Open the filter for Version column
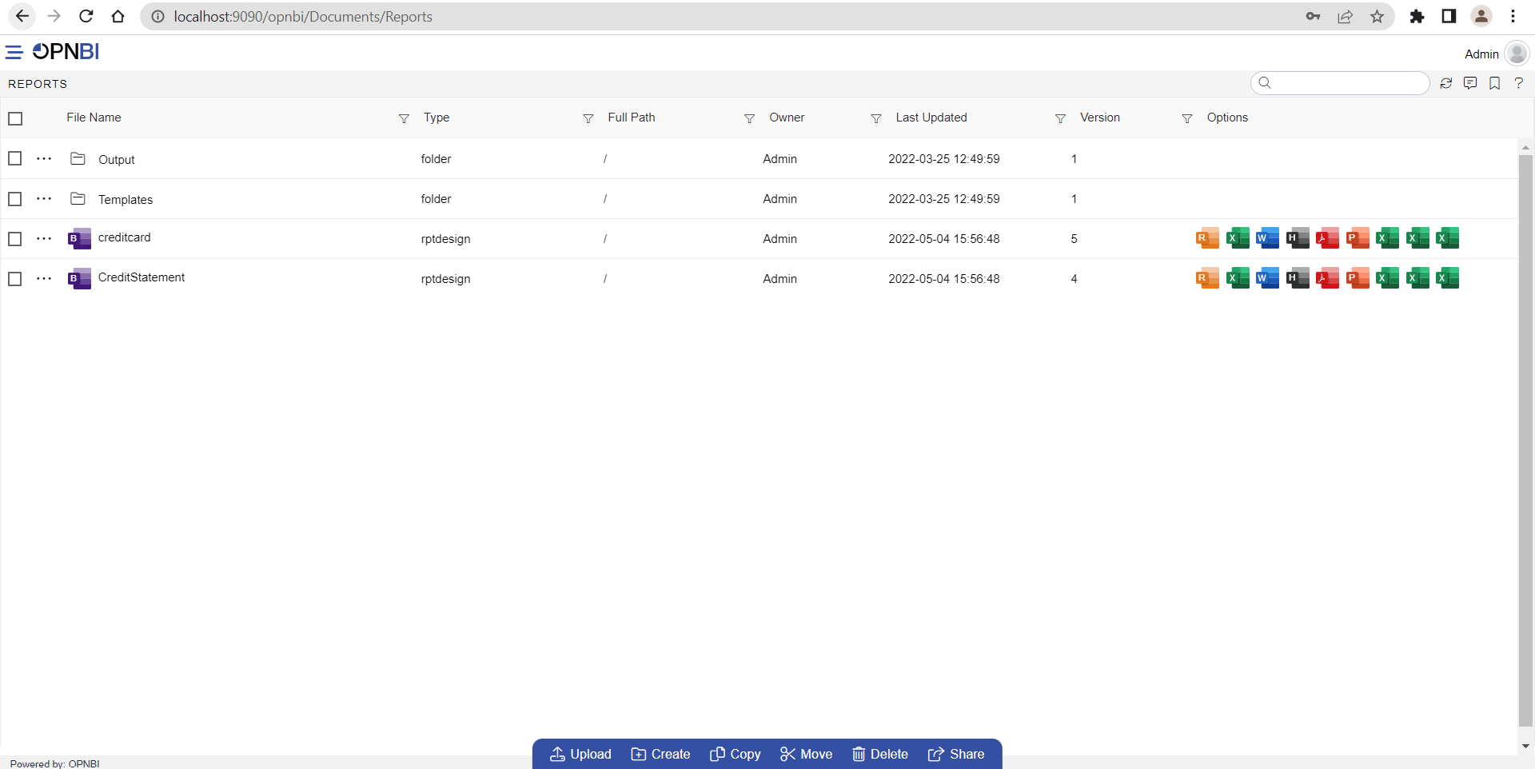 coord(1187,118)
